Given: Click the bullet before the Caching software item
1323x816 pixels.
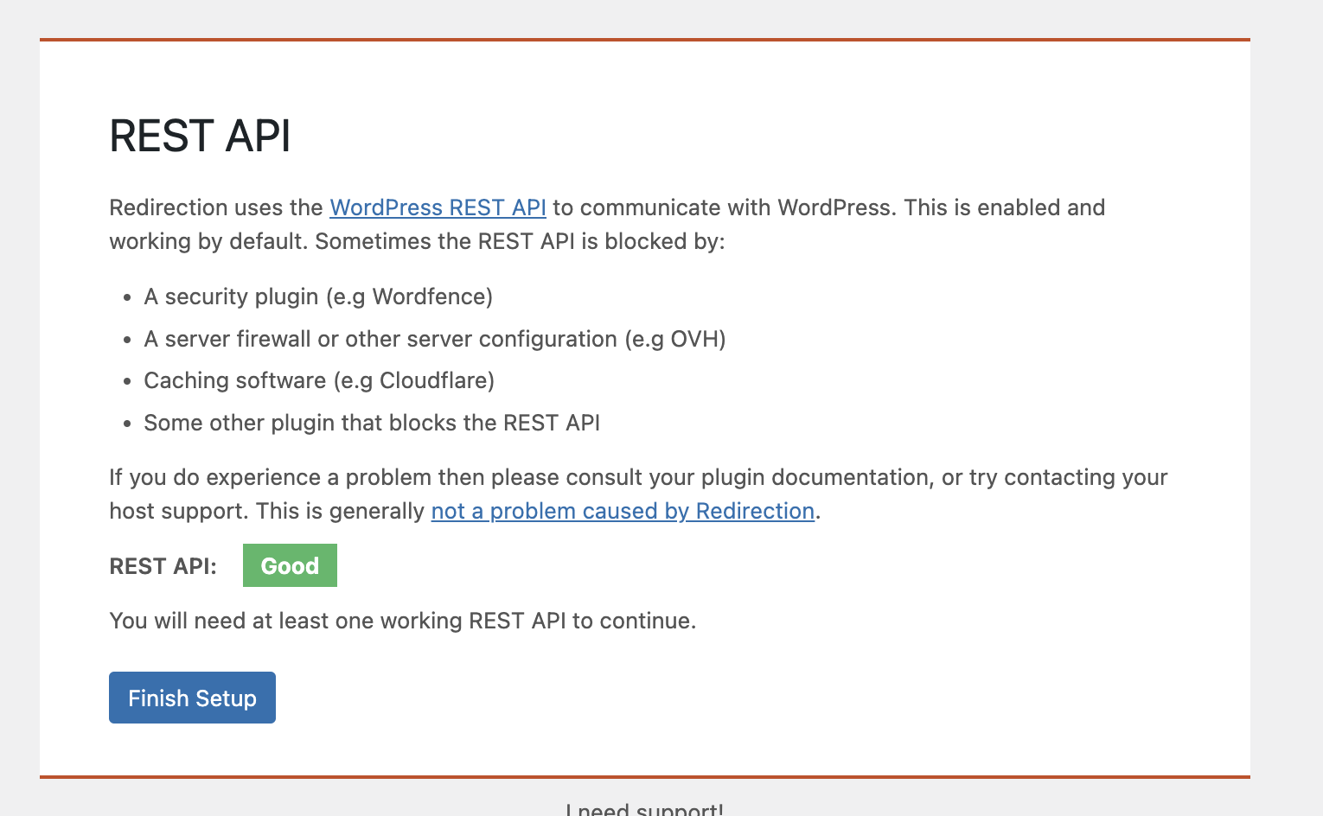Looking at the screenshot, I should click(127, 381).
